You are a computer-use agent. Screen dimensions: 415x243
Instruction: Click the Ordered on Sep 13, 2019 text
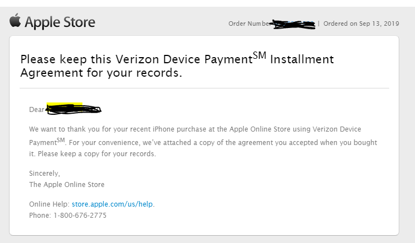[x=361, y=24]
